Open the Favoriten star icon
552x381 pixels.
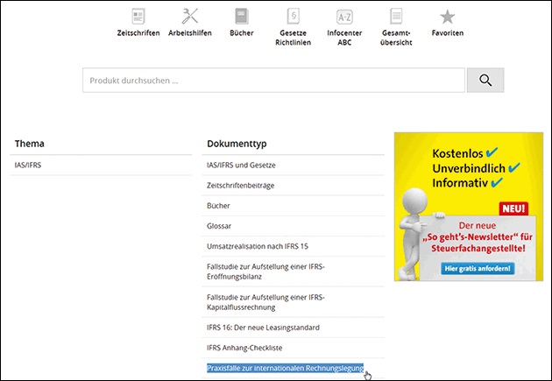coord(448,17)
